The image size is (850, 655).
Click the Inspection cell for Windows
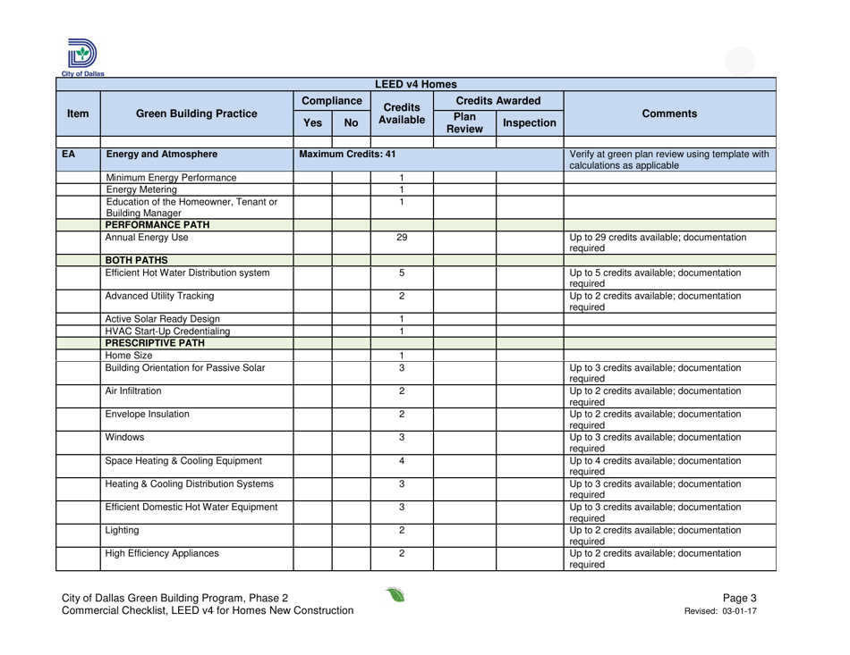tap(530, 442)
